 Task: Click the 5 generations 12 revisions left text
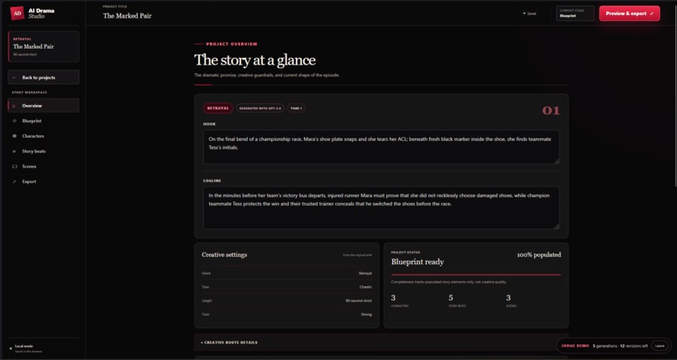click(x=620, y=346)
